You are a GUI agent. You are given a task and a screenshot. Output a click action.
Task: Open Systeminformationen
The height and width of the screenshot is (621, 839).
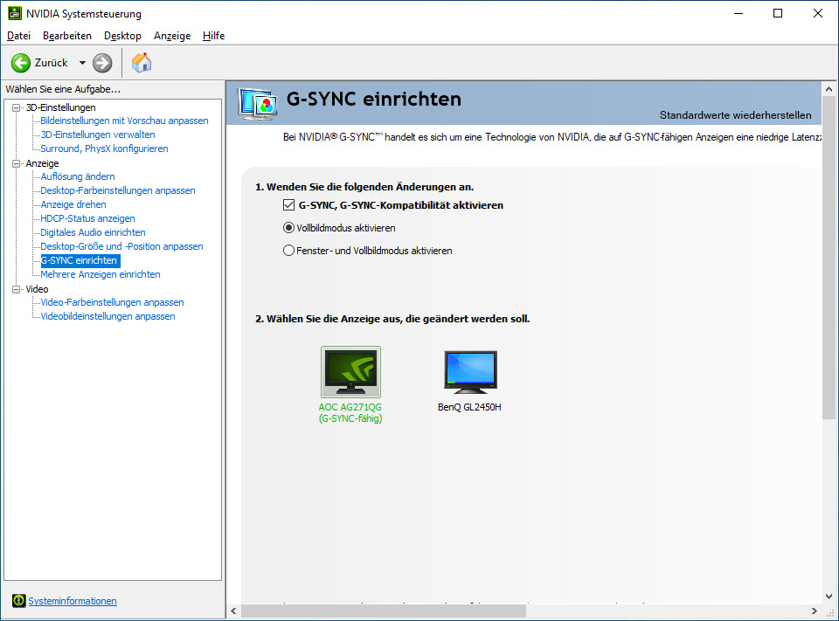click(73, 600)
